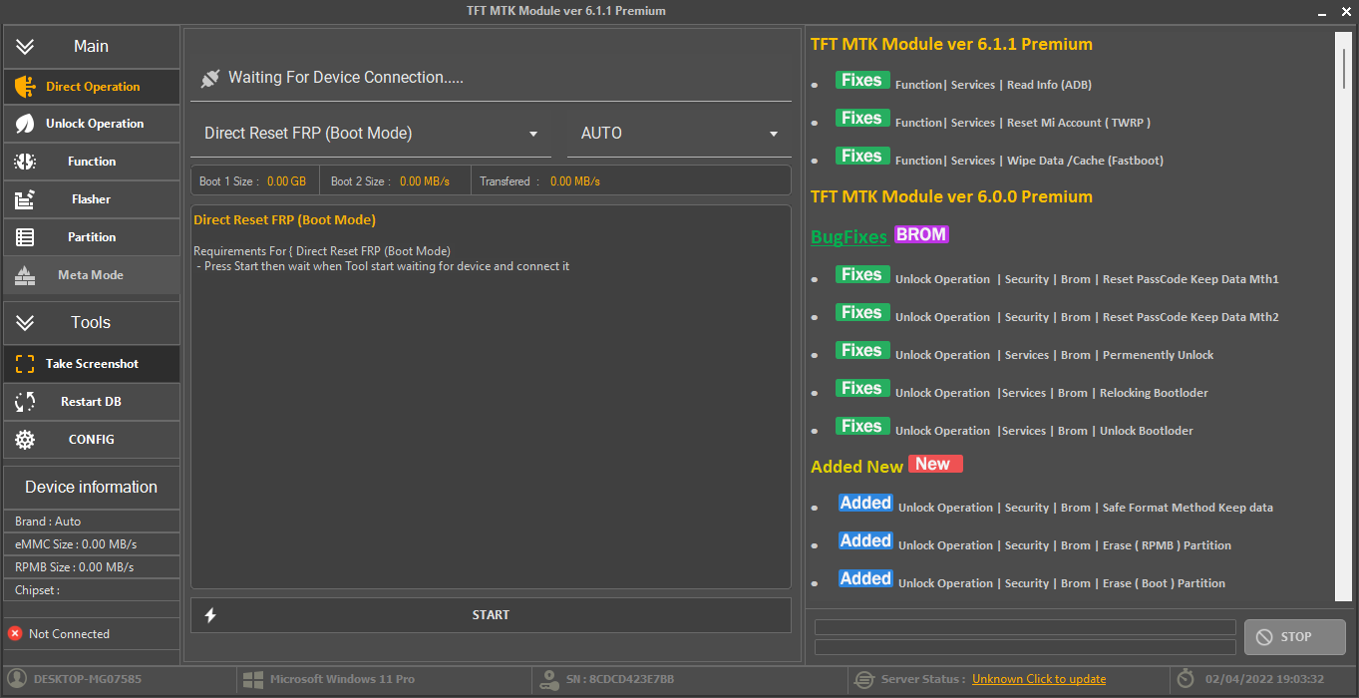
Task: Open the Direct Reset FRP operation dropdown
Action: tap(371, 134)
